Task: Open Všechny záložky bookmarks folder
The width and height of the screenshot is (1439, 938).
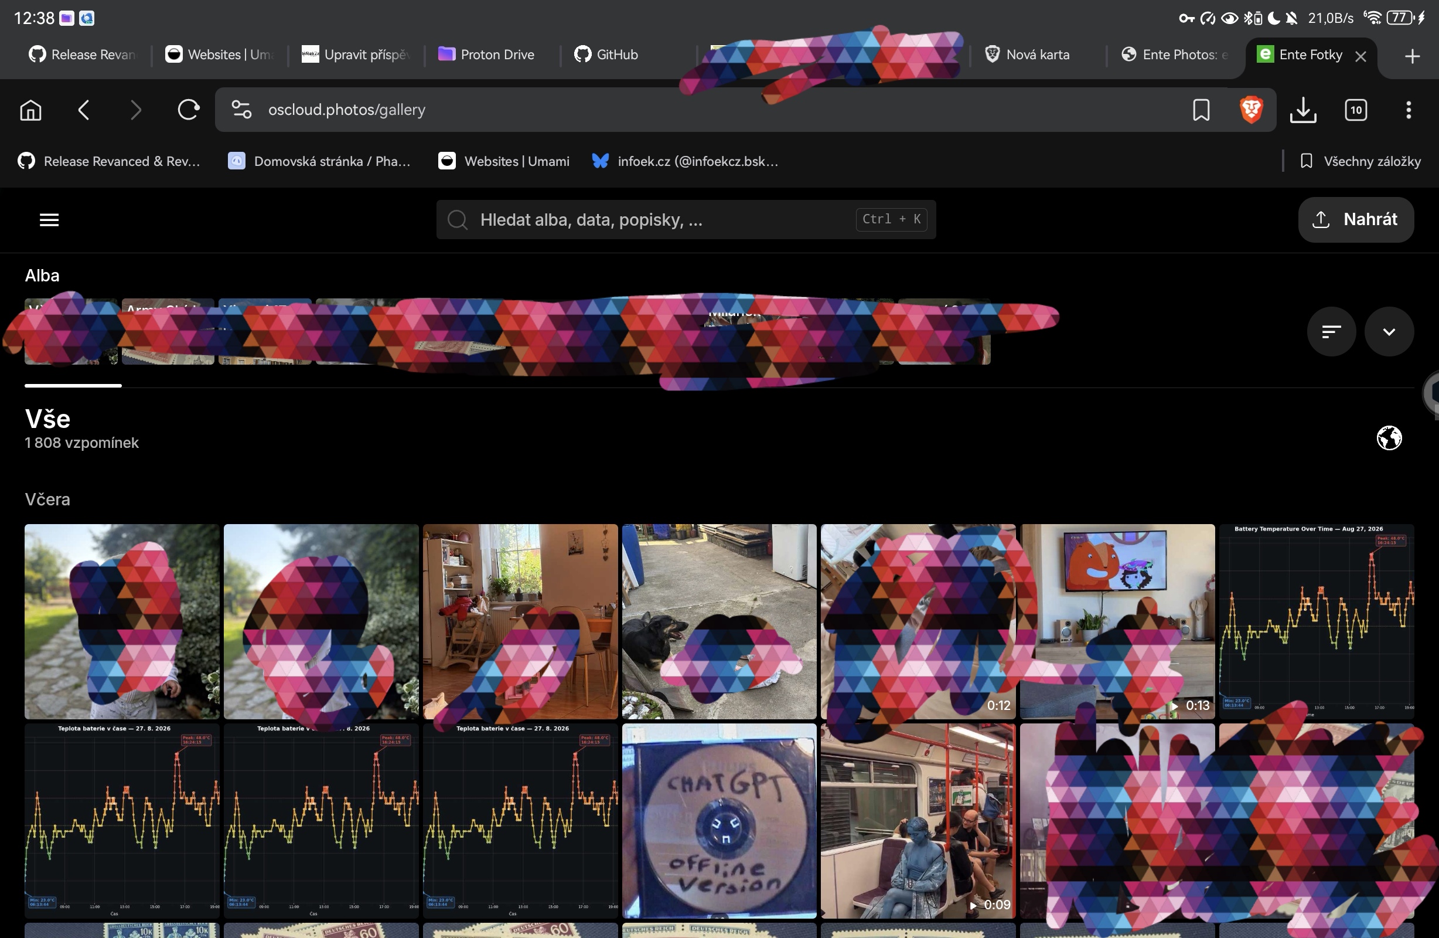Action: tap(1360, 161)
